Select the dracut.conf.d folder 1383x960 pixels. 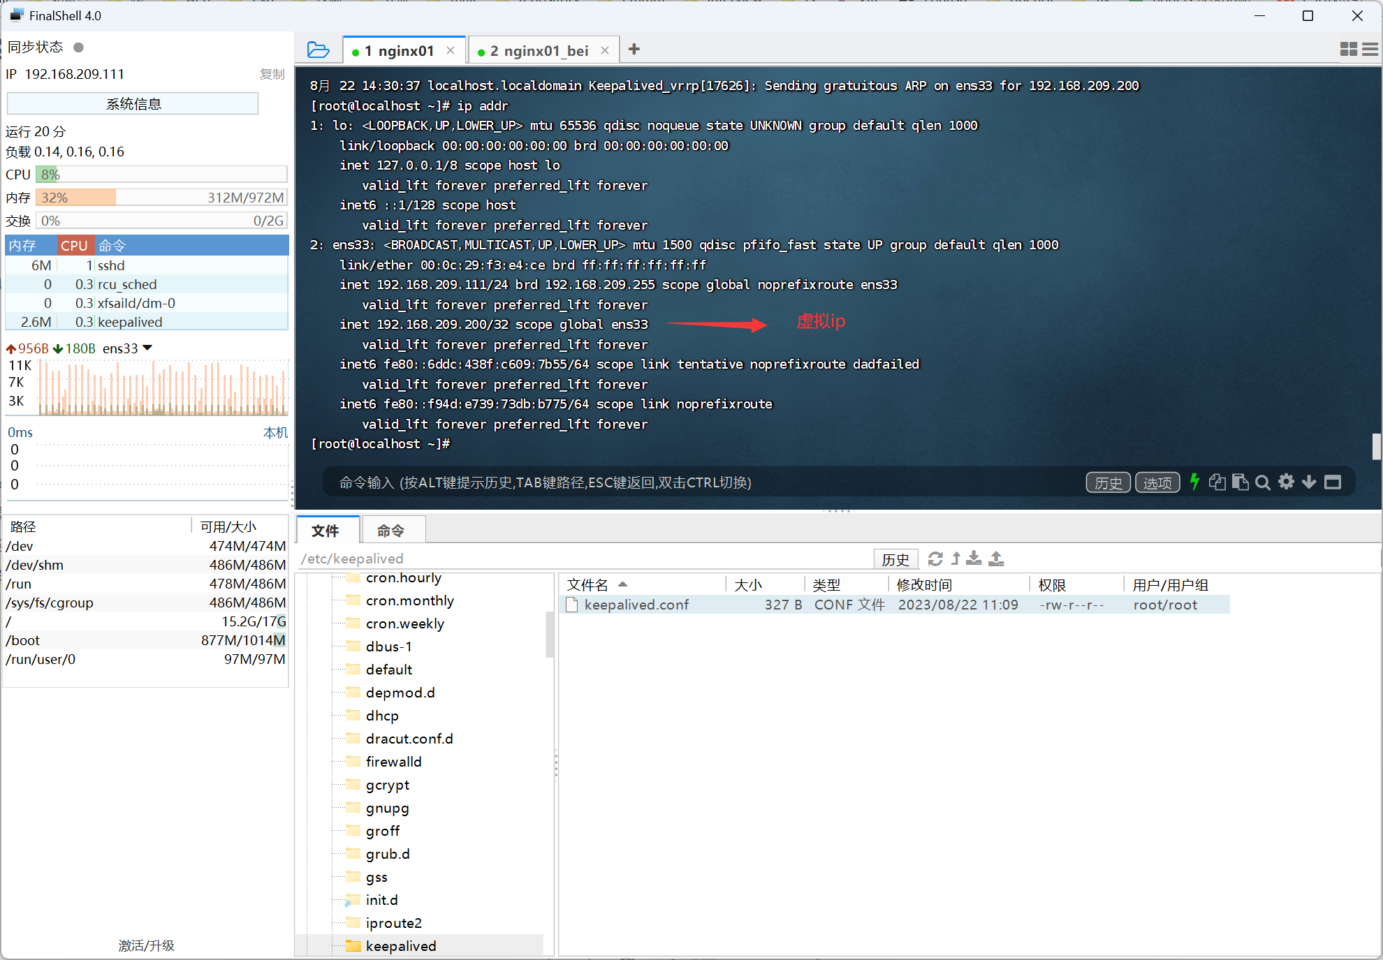pyautogui.click(x=409, y=739)
